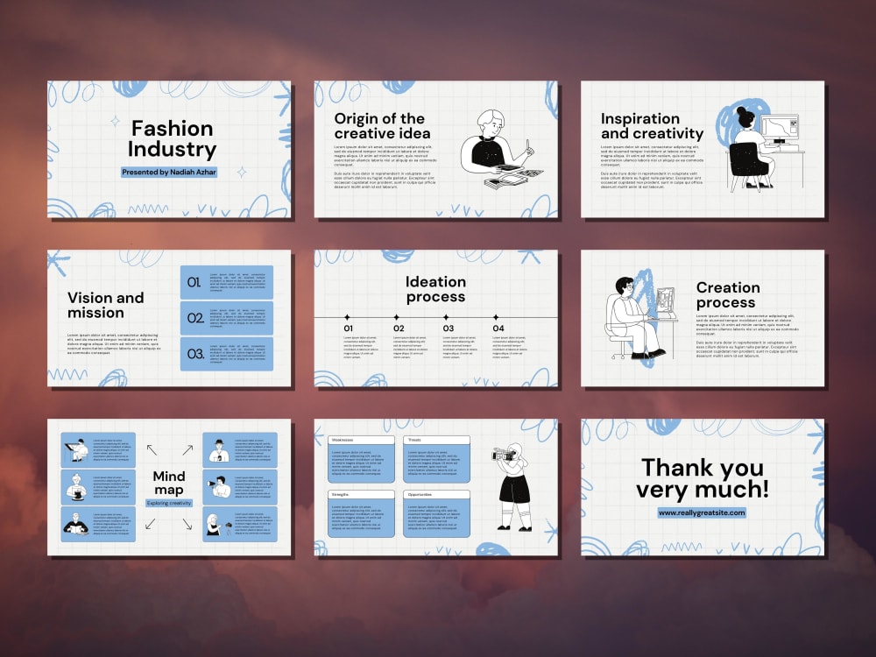Select the person with magazines illustration
This screenshot has height=657, width=876.
click(x=502, y=150)
